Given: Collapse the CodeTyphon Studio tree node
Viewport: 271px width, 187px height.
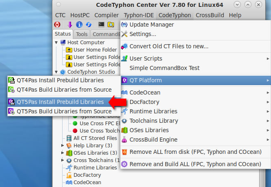Looking at the screenshot, I should (x=56, y=72).
